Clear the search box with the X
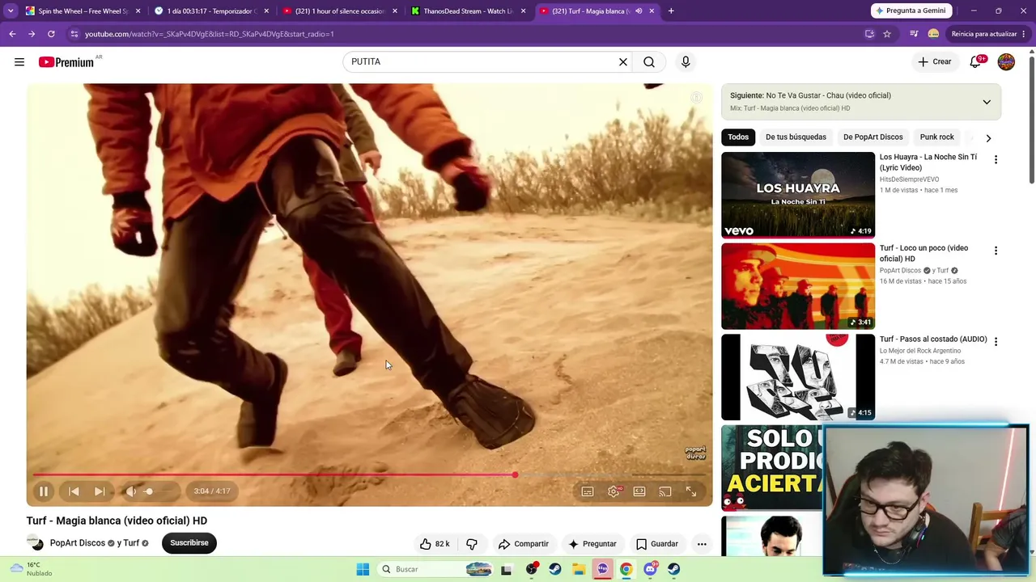This screenshot has width=1036, height=582. coord(623,62)
